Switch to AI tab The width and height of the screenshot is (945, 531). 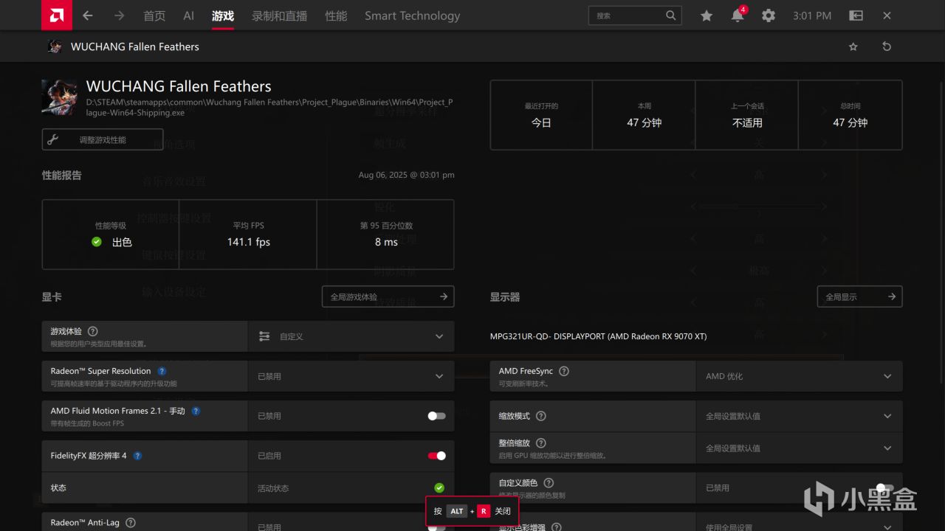[189, 15]
